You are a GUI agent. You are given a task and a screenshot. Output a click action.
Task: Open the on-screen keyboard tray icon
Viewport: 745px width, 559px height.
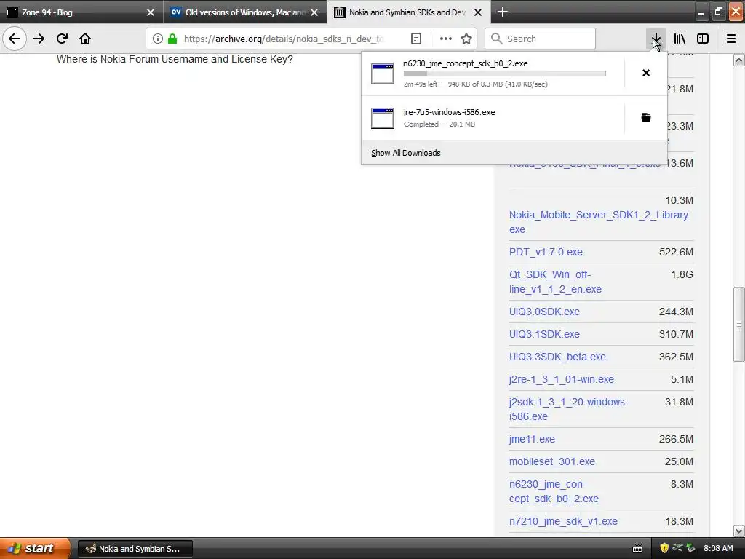(637, 549)
